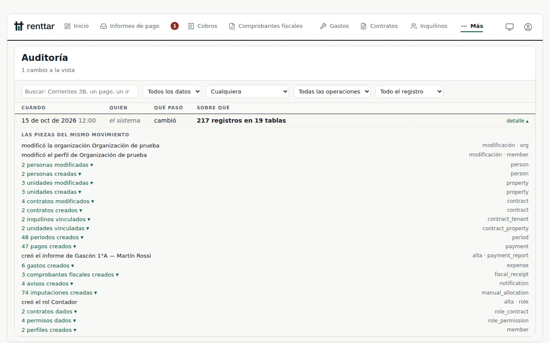The height and width of the screenshot is (343, 550).
Task: Expand 2 contratos dados
Action: click(49, 312)
